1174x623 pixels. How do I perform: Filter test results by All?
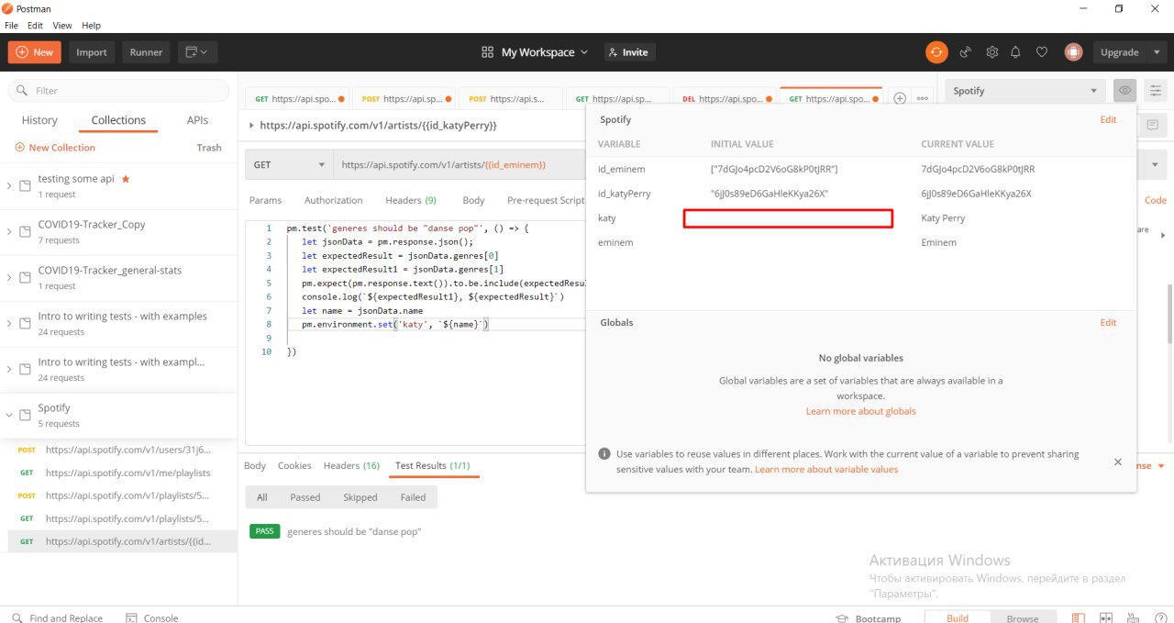[262, 497]
